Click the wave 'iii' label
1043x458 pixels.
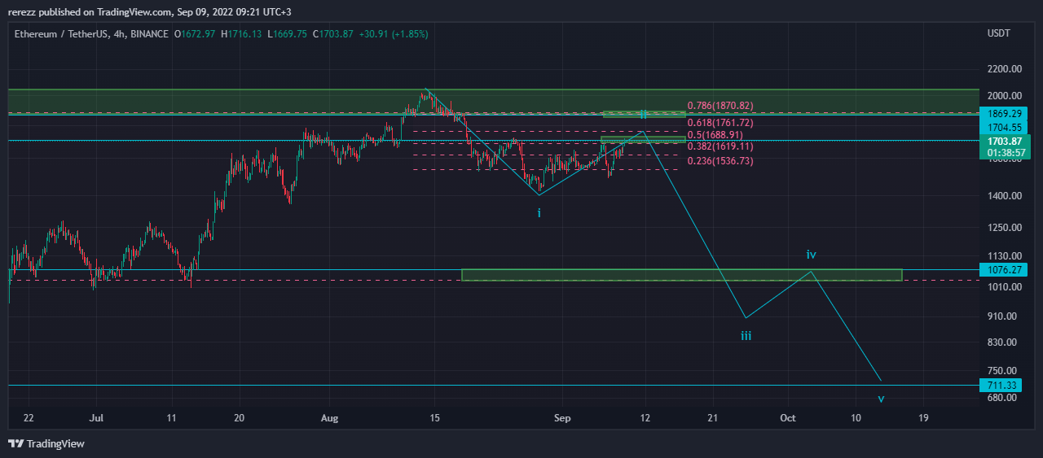pyautogui.click(x=746, y=335)
